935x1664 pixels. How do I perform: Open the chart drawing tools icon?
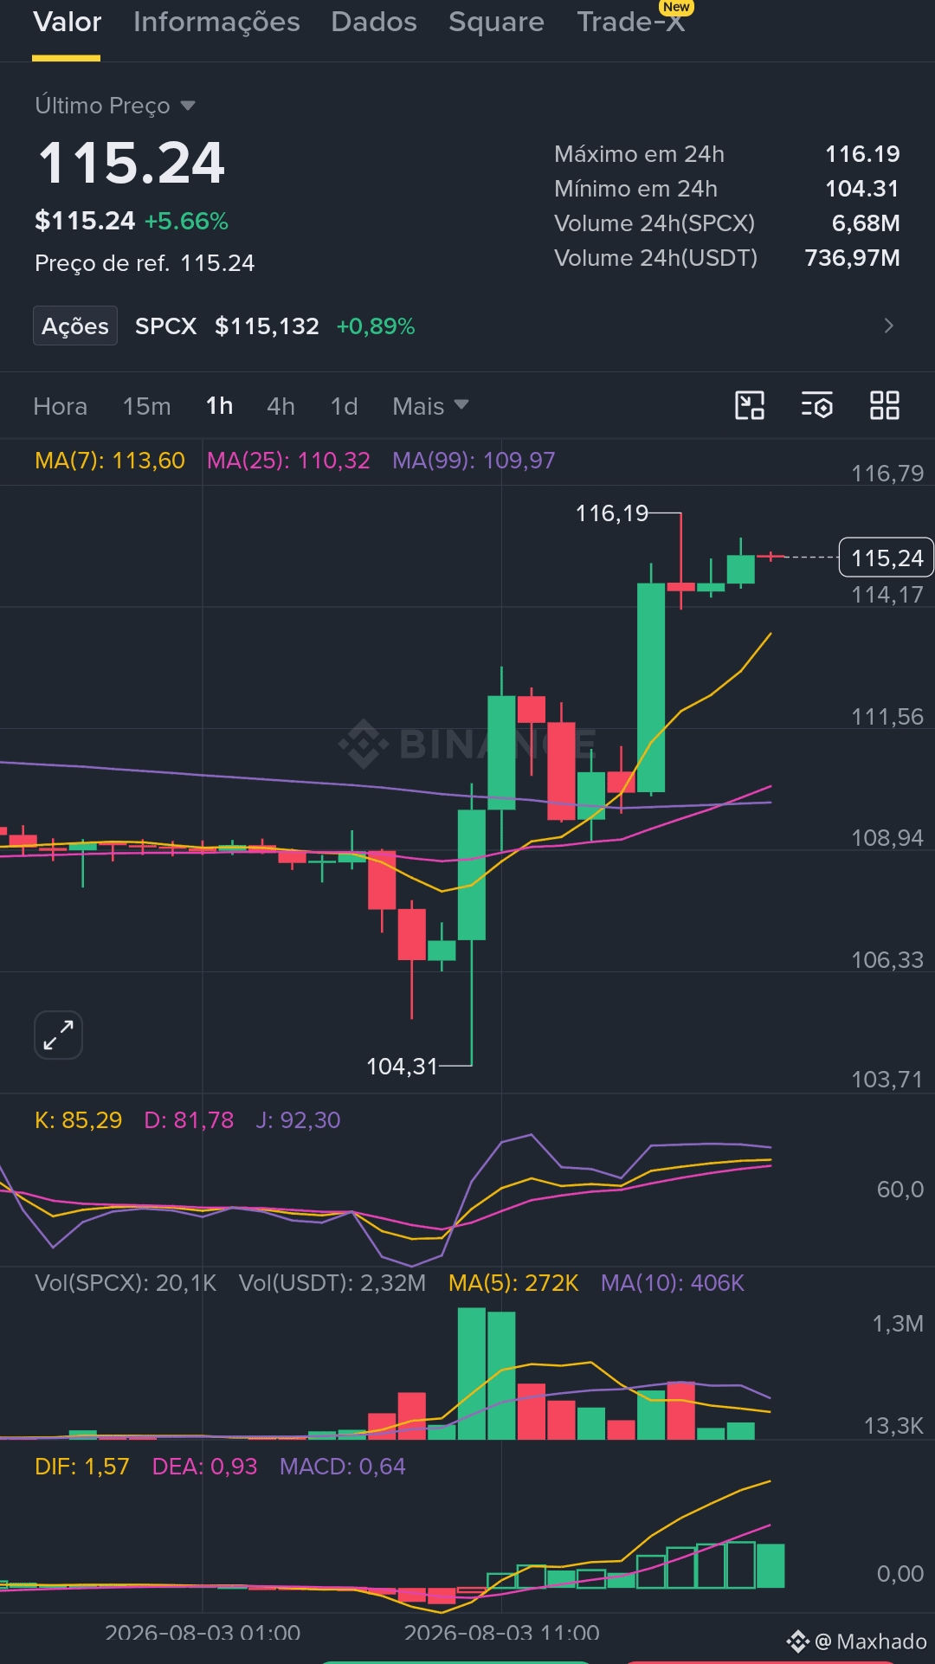click(750, 405)
